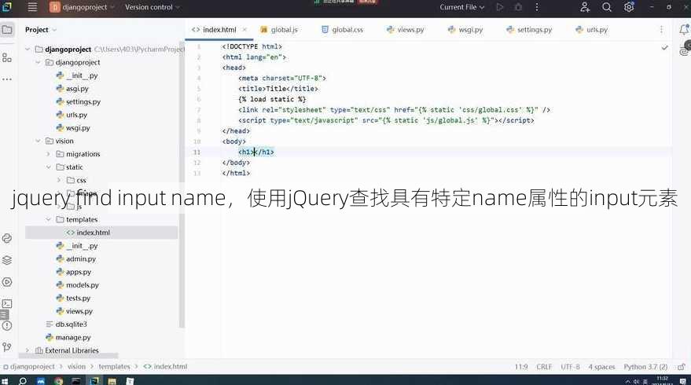Open Chrome from the taskbar
This screenshot has height=385, width=691.
click(59, 381)
